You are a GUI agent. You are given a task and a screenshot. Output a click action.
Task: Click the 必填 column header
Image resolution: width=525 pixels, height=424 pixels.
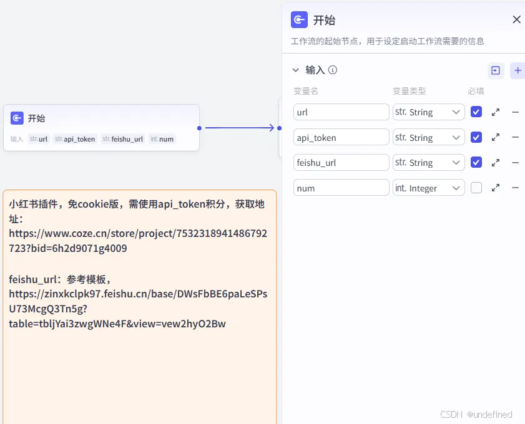(476, 91)
